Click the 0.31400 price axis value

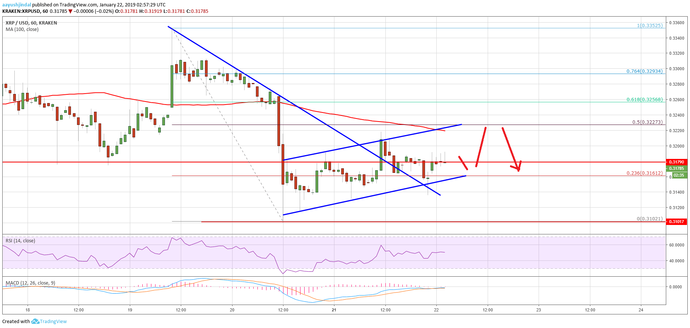pyautogui.click(x=676, y=192)
